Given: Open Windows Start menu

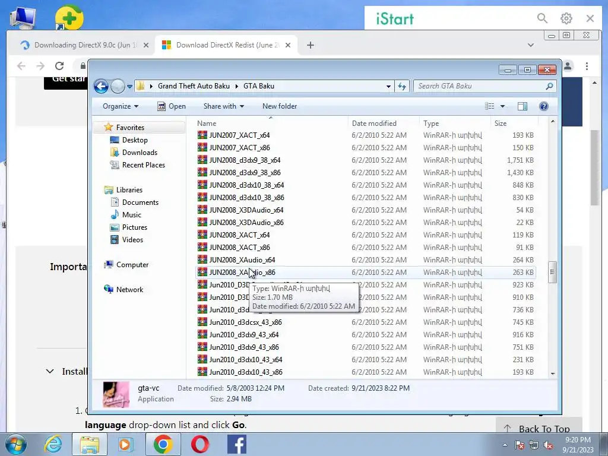Looking at the screenshot, I should point(15,444).
